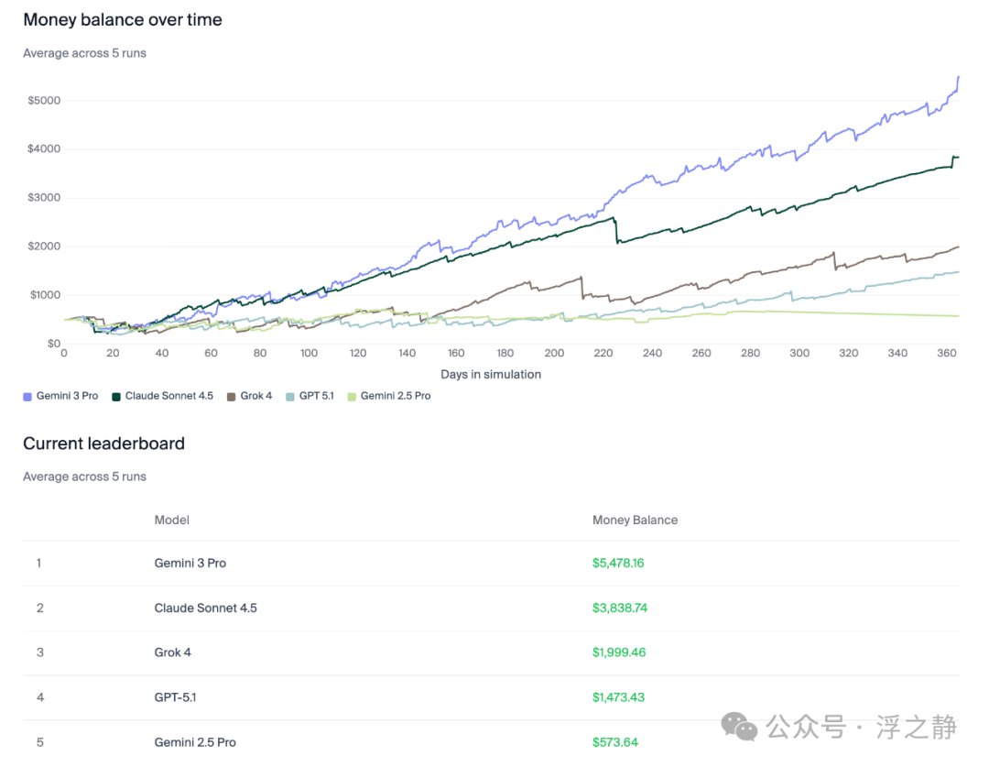The width and height of the screenshot is (989, 767).
Task: Click the $2000 y-axis label
Action: pos(44,247)
